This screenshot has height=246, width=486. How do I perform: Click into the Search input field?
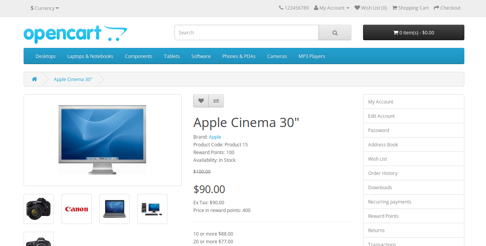[x=246, y=32]
